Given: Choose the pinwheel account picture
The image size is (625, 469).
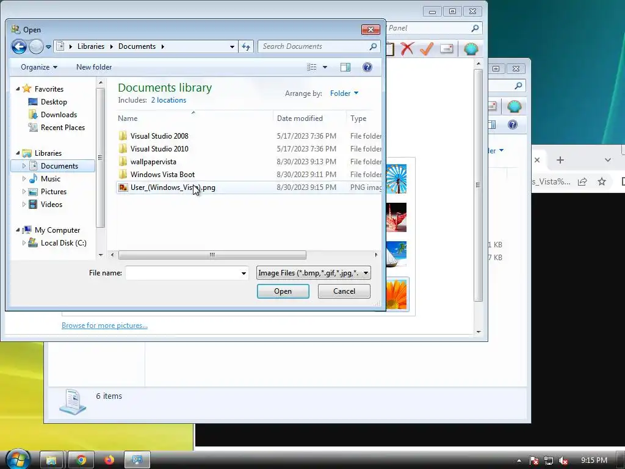Looking at the screenshot, I should tap(396, 179).
